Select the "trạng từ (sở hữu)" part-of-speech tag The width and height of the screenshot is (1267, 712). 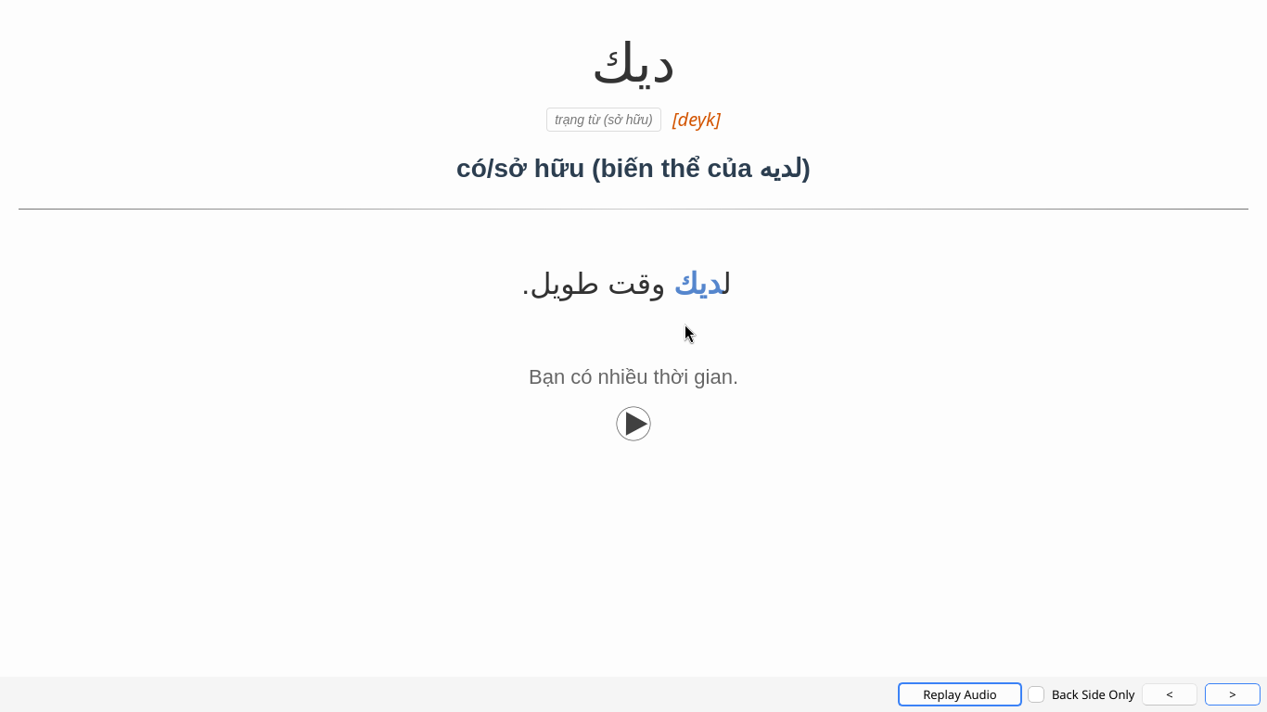point(603,120)
